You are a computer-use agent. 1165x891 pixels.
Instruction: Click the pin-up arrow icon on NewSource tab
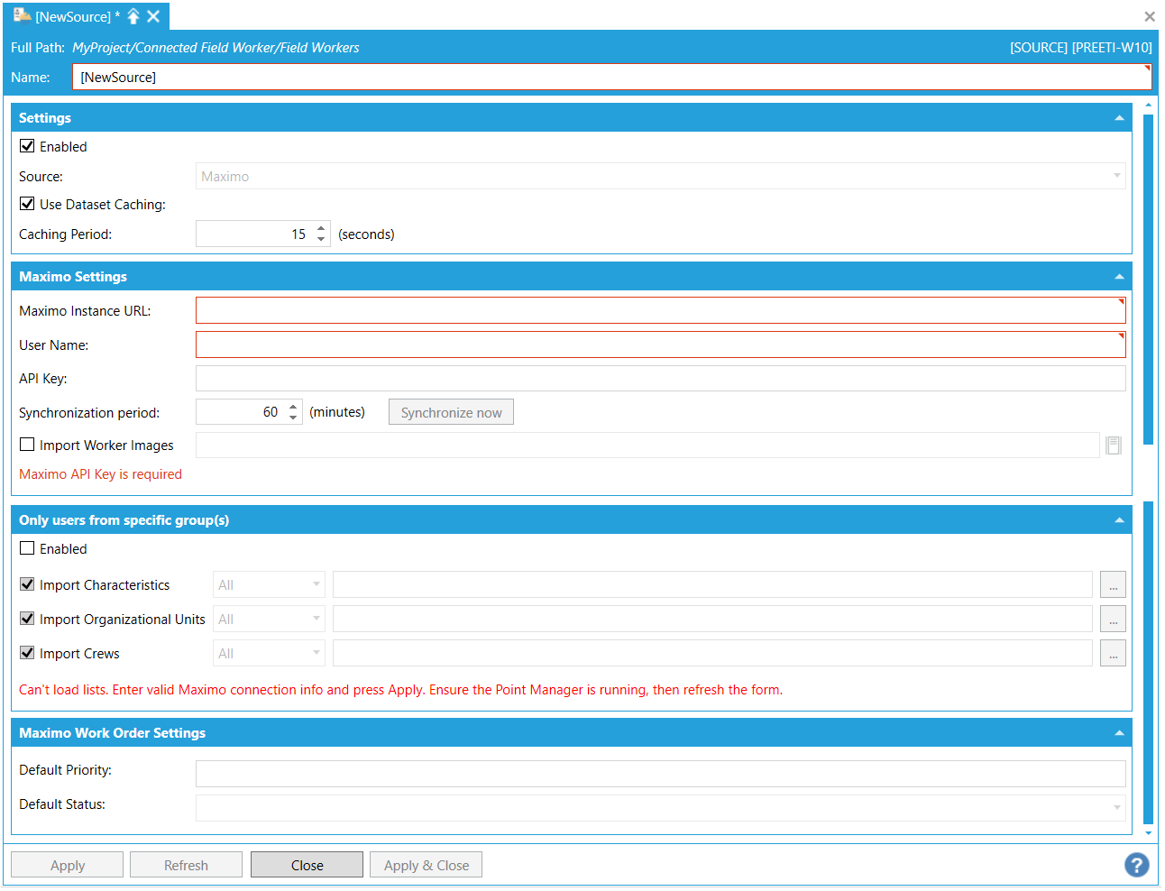(133, 16)
